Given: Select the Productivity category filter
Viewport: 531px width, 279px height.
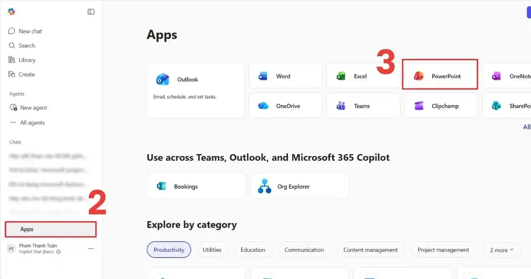Looking at the screenshot, I should point(169,250).
